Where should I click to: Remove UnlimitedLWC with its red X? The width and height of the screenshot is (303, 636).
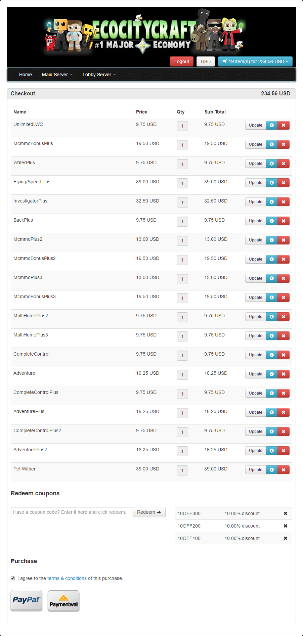point(284,125)
